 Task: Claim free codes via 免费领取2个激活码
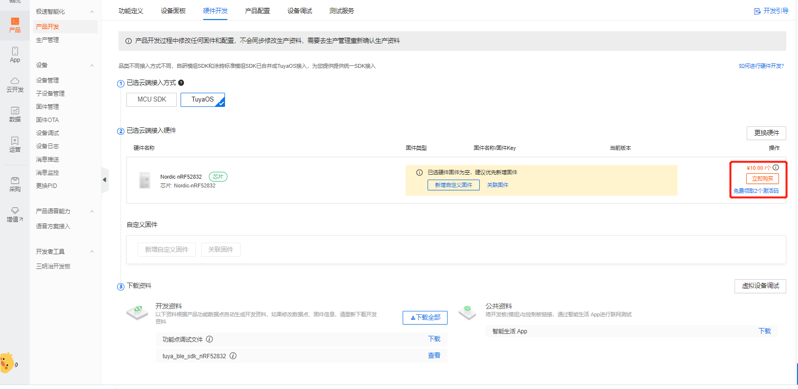756,191
